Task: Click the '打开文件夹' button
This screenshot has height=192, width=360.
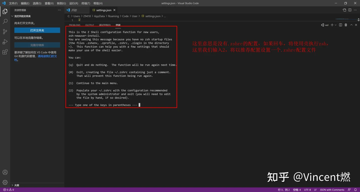Action: 37,30
